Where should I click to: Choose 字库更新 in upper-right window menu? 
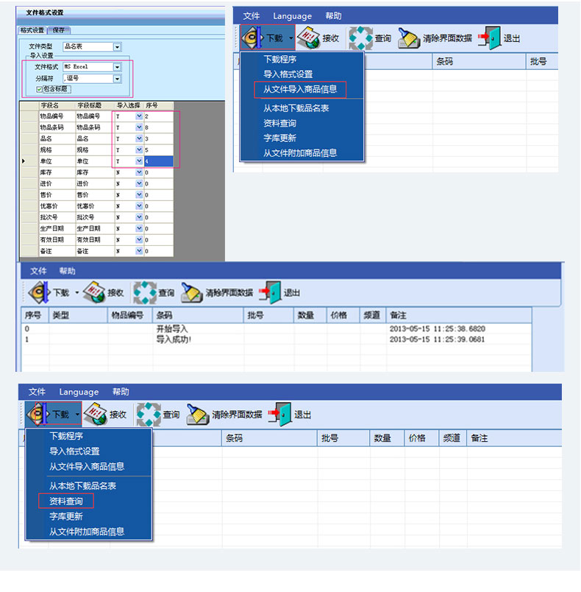279,138
